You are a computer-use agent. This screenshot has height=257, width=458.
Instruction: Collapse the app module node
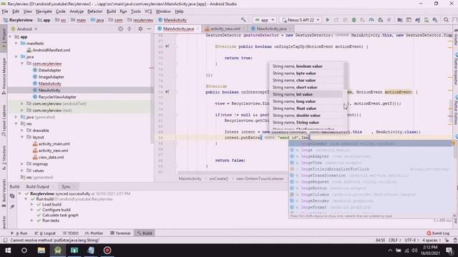pos(11,36)
